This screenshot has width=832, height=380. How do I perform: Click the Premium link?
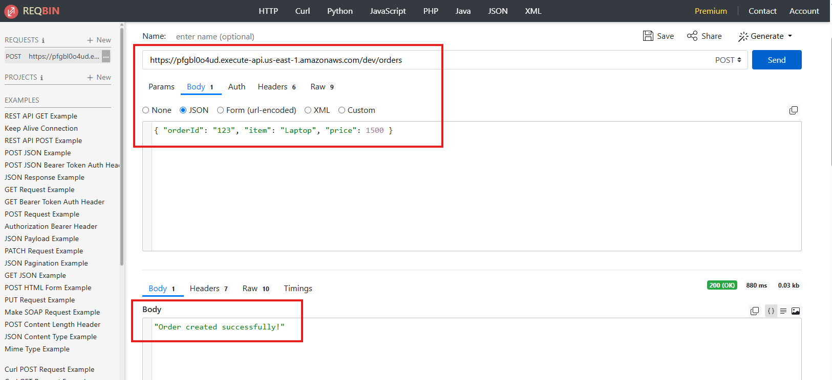pyautogui.click(x=711, y=11)
